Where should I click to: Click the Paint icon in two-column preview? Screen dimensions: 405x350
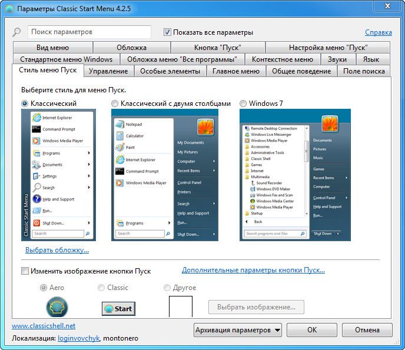[x=120, y=148]
